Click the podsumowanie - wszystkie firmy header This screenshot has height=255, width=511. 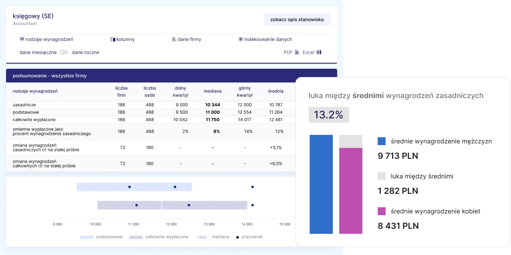pyautogui.click(x=171, y=76)
